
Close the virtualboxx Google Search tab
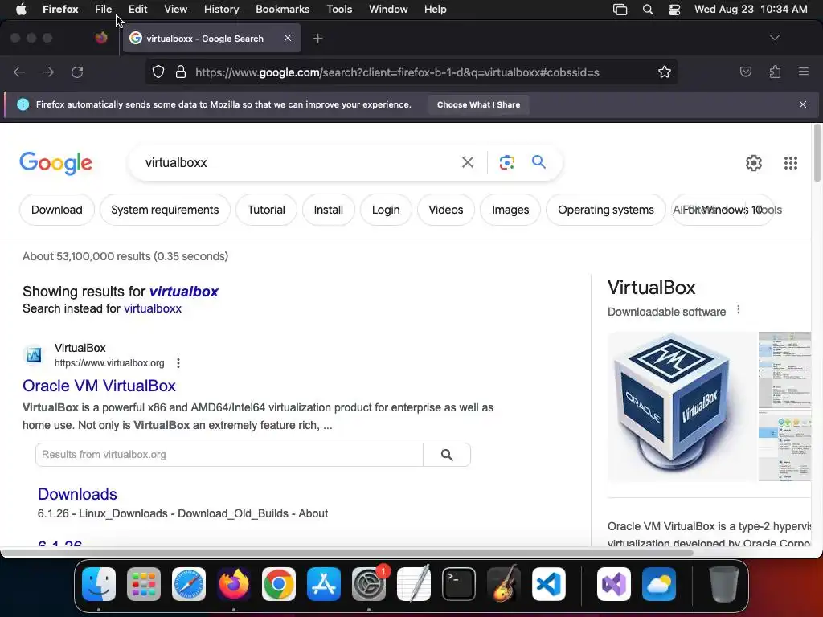point(288,38)
